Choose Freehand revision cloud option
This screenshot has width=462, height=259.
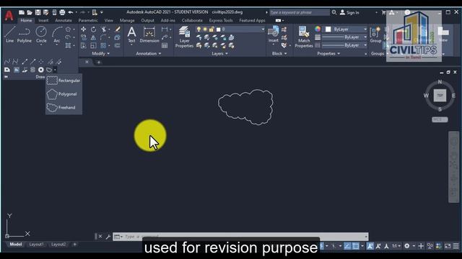click(64, 107)
